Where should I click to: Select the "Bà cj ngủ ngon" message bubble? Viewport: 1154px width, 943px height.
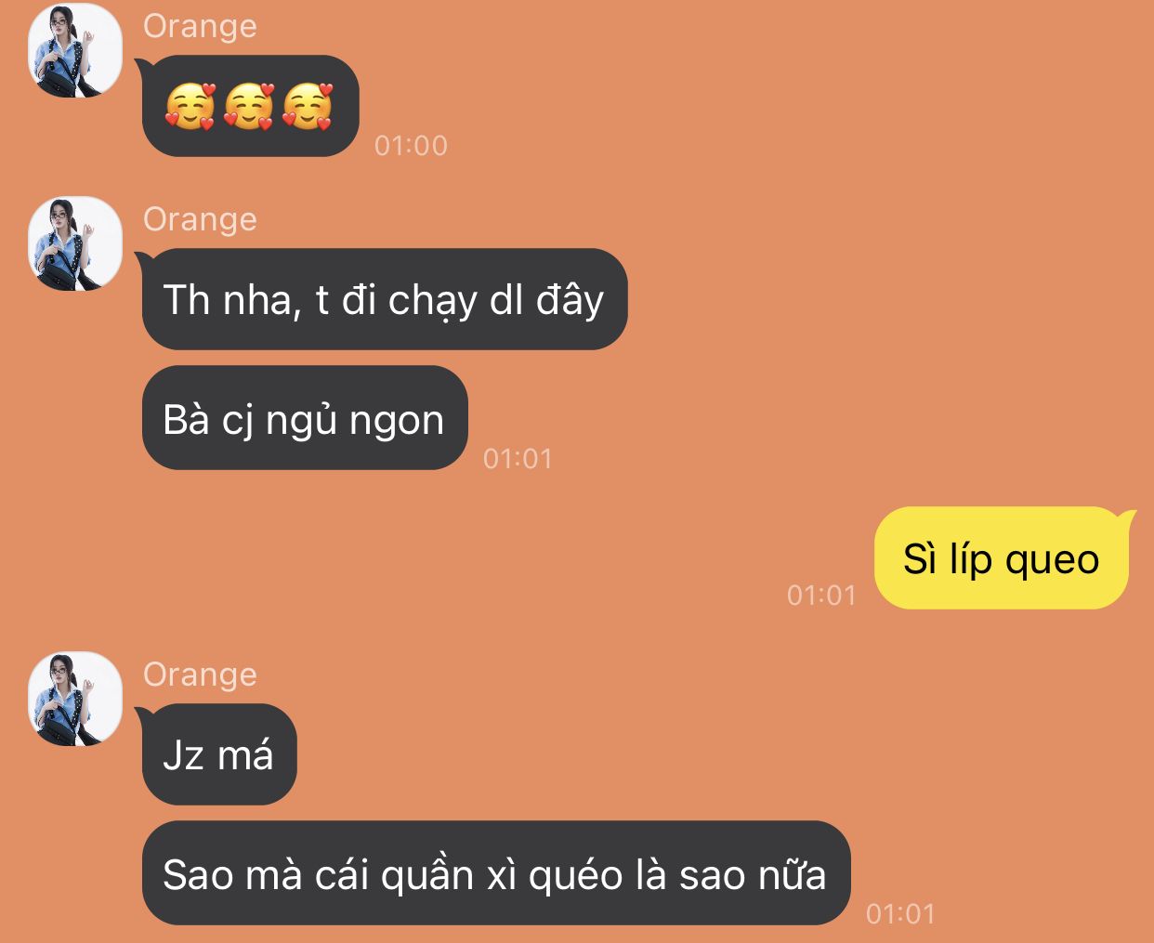305,418
